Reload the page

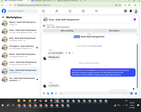[10, 5]
